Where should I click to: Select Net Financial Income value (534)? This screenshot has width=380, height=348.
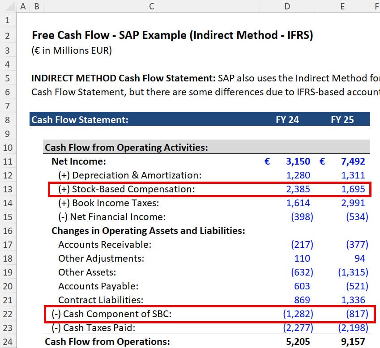(357, 217)
